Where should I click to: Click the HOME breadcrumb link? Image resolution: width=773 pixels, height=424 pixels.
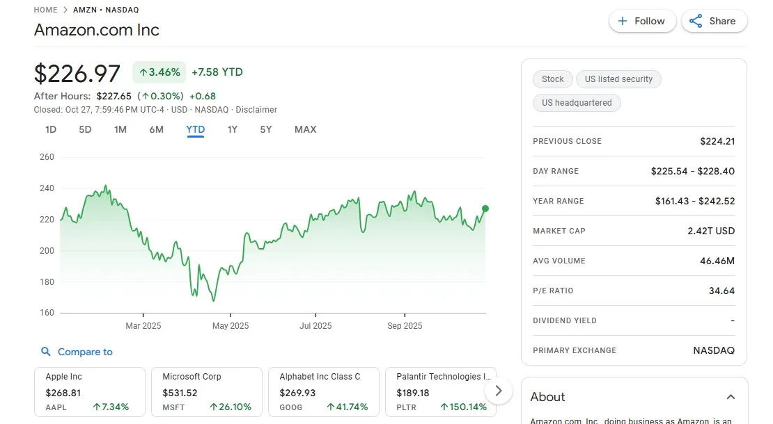[45, 10]
